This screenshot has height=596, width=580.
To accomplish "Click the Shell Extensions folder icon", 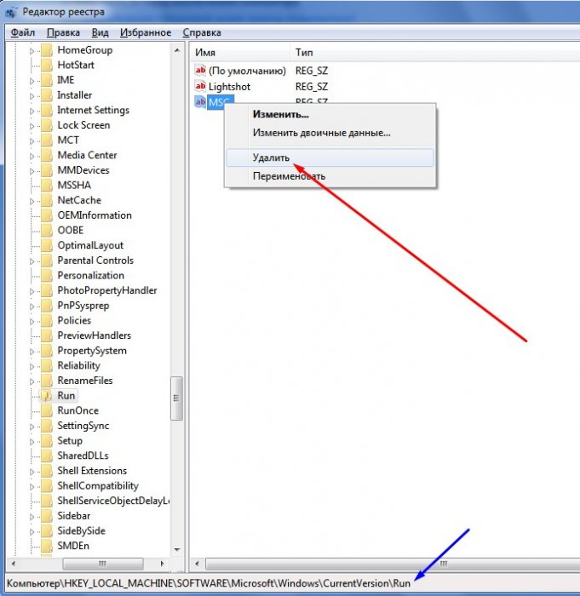I will 47,471.
